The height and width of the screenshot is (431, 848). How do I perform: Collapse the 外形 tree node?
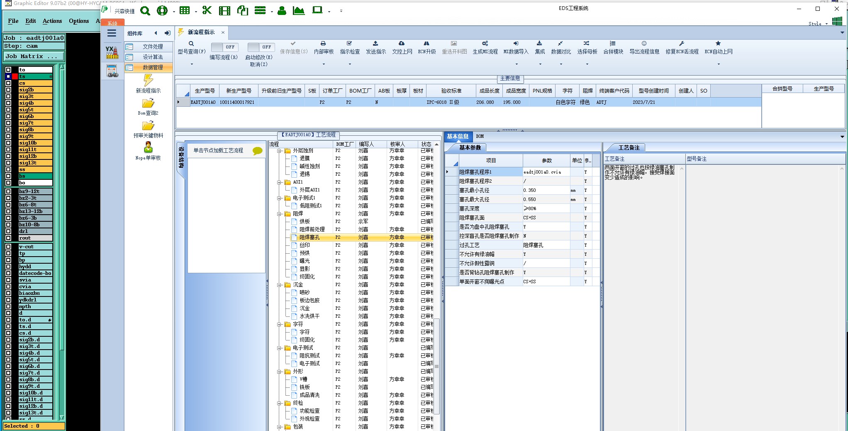point(280,372)
